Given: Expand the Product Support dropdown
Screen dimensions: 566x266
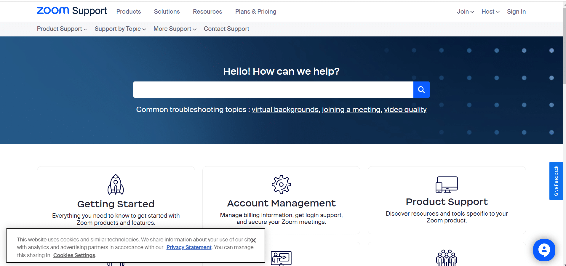Looking at the screenshot, I should [62, 29].
